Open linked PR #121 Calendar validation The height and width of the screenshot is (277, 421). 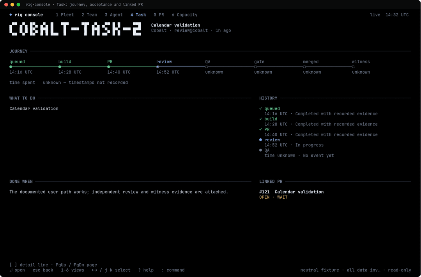tap(291, 192)
